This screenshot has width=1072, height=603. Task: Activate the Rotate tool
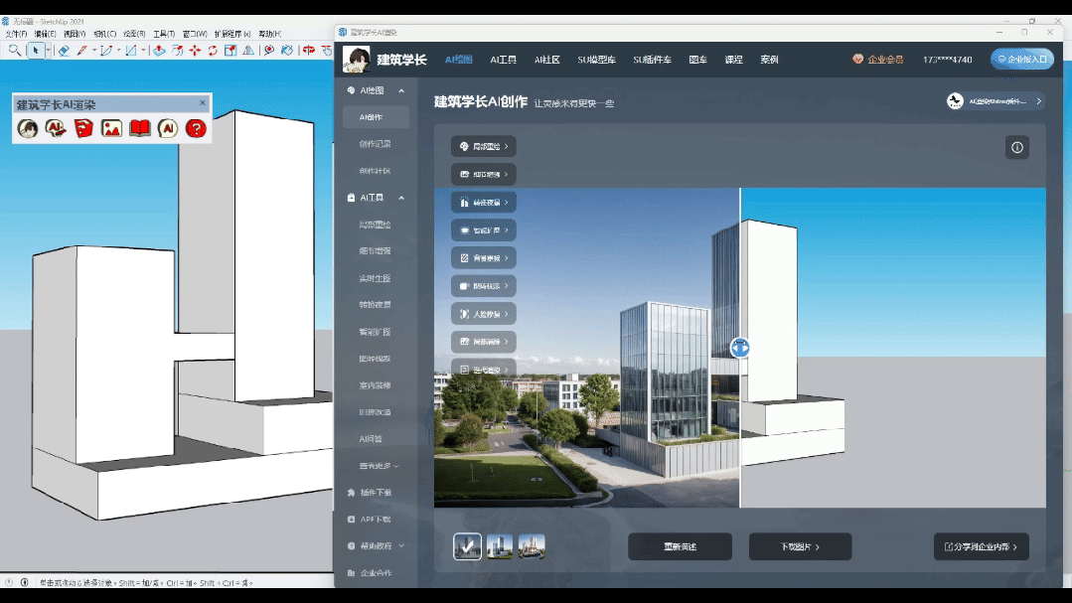[213, 50]
